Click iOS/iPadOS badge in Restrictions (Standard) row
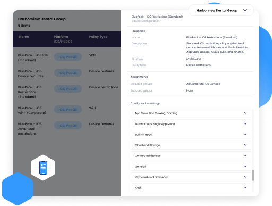Image resolution: width=272 pixels, height=206 pixels. pos(68,89)
